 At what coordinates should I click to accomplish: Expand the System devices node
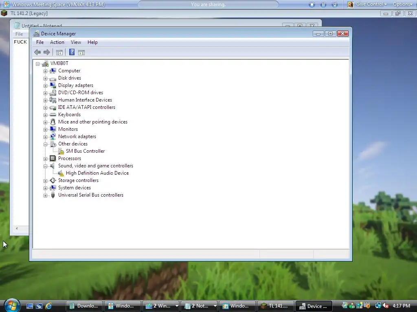(45, 188)
